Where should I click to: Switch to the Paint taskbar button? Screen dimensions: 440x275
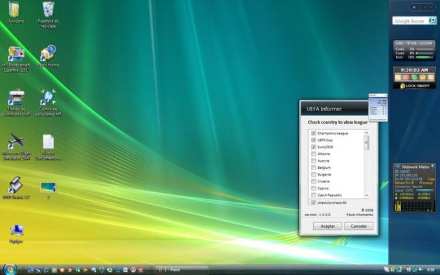(x=181, y=270)
